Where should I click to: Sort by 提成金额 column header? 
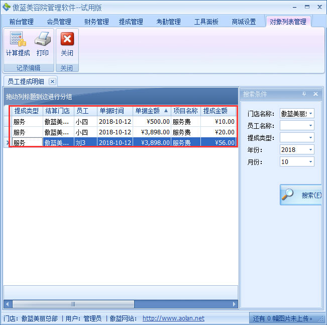coord(219,111)
